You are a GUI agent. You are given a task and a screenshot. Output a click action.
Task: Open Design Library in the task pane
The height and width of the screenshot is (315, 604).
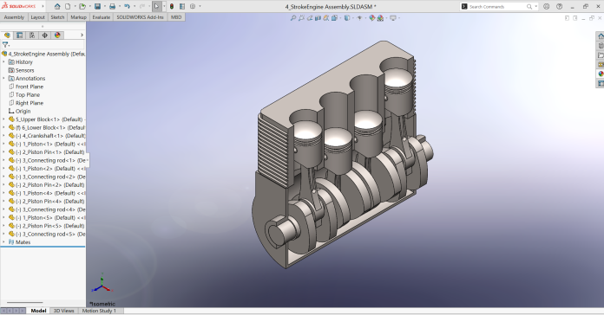[601, 46]
